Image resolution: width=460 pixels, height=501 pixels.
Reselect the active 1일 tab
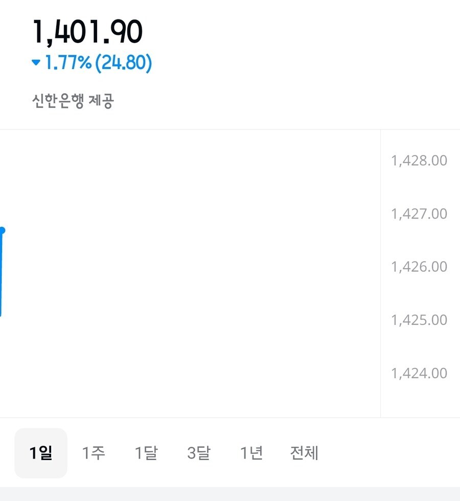click(x=40, y=453)
